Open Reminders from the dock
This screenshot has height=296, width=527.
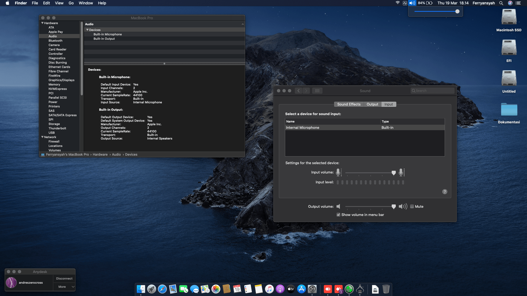point(248,289)
